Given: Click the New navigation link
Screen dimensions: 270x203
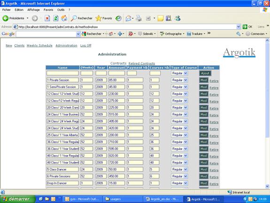Looking at the screenshot, I should coord(9,46).
